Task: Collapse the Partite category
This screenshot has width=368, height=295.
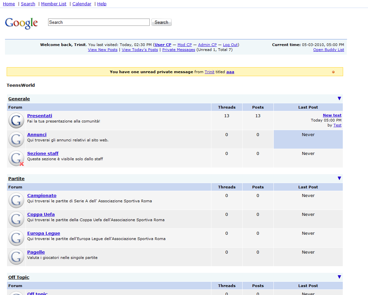Action: [339, 178]
